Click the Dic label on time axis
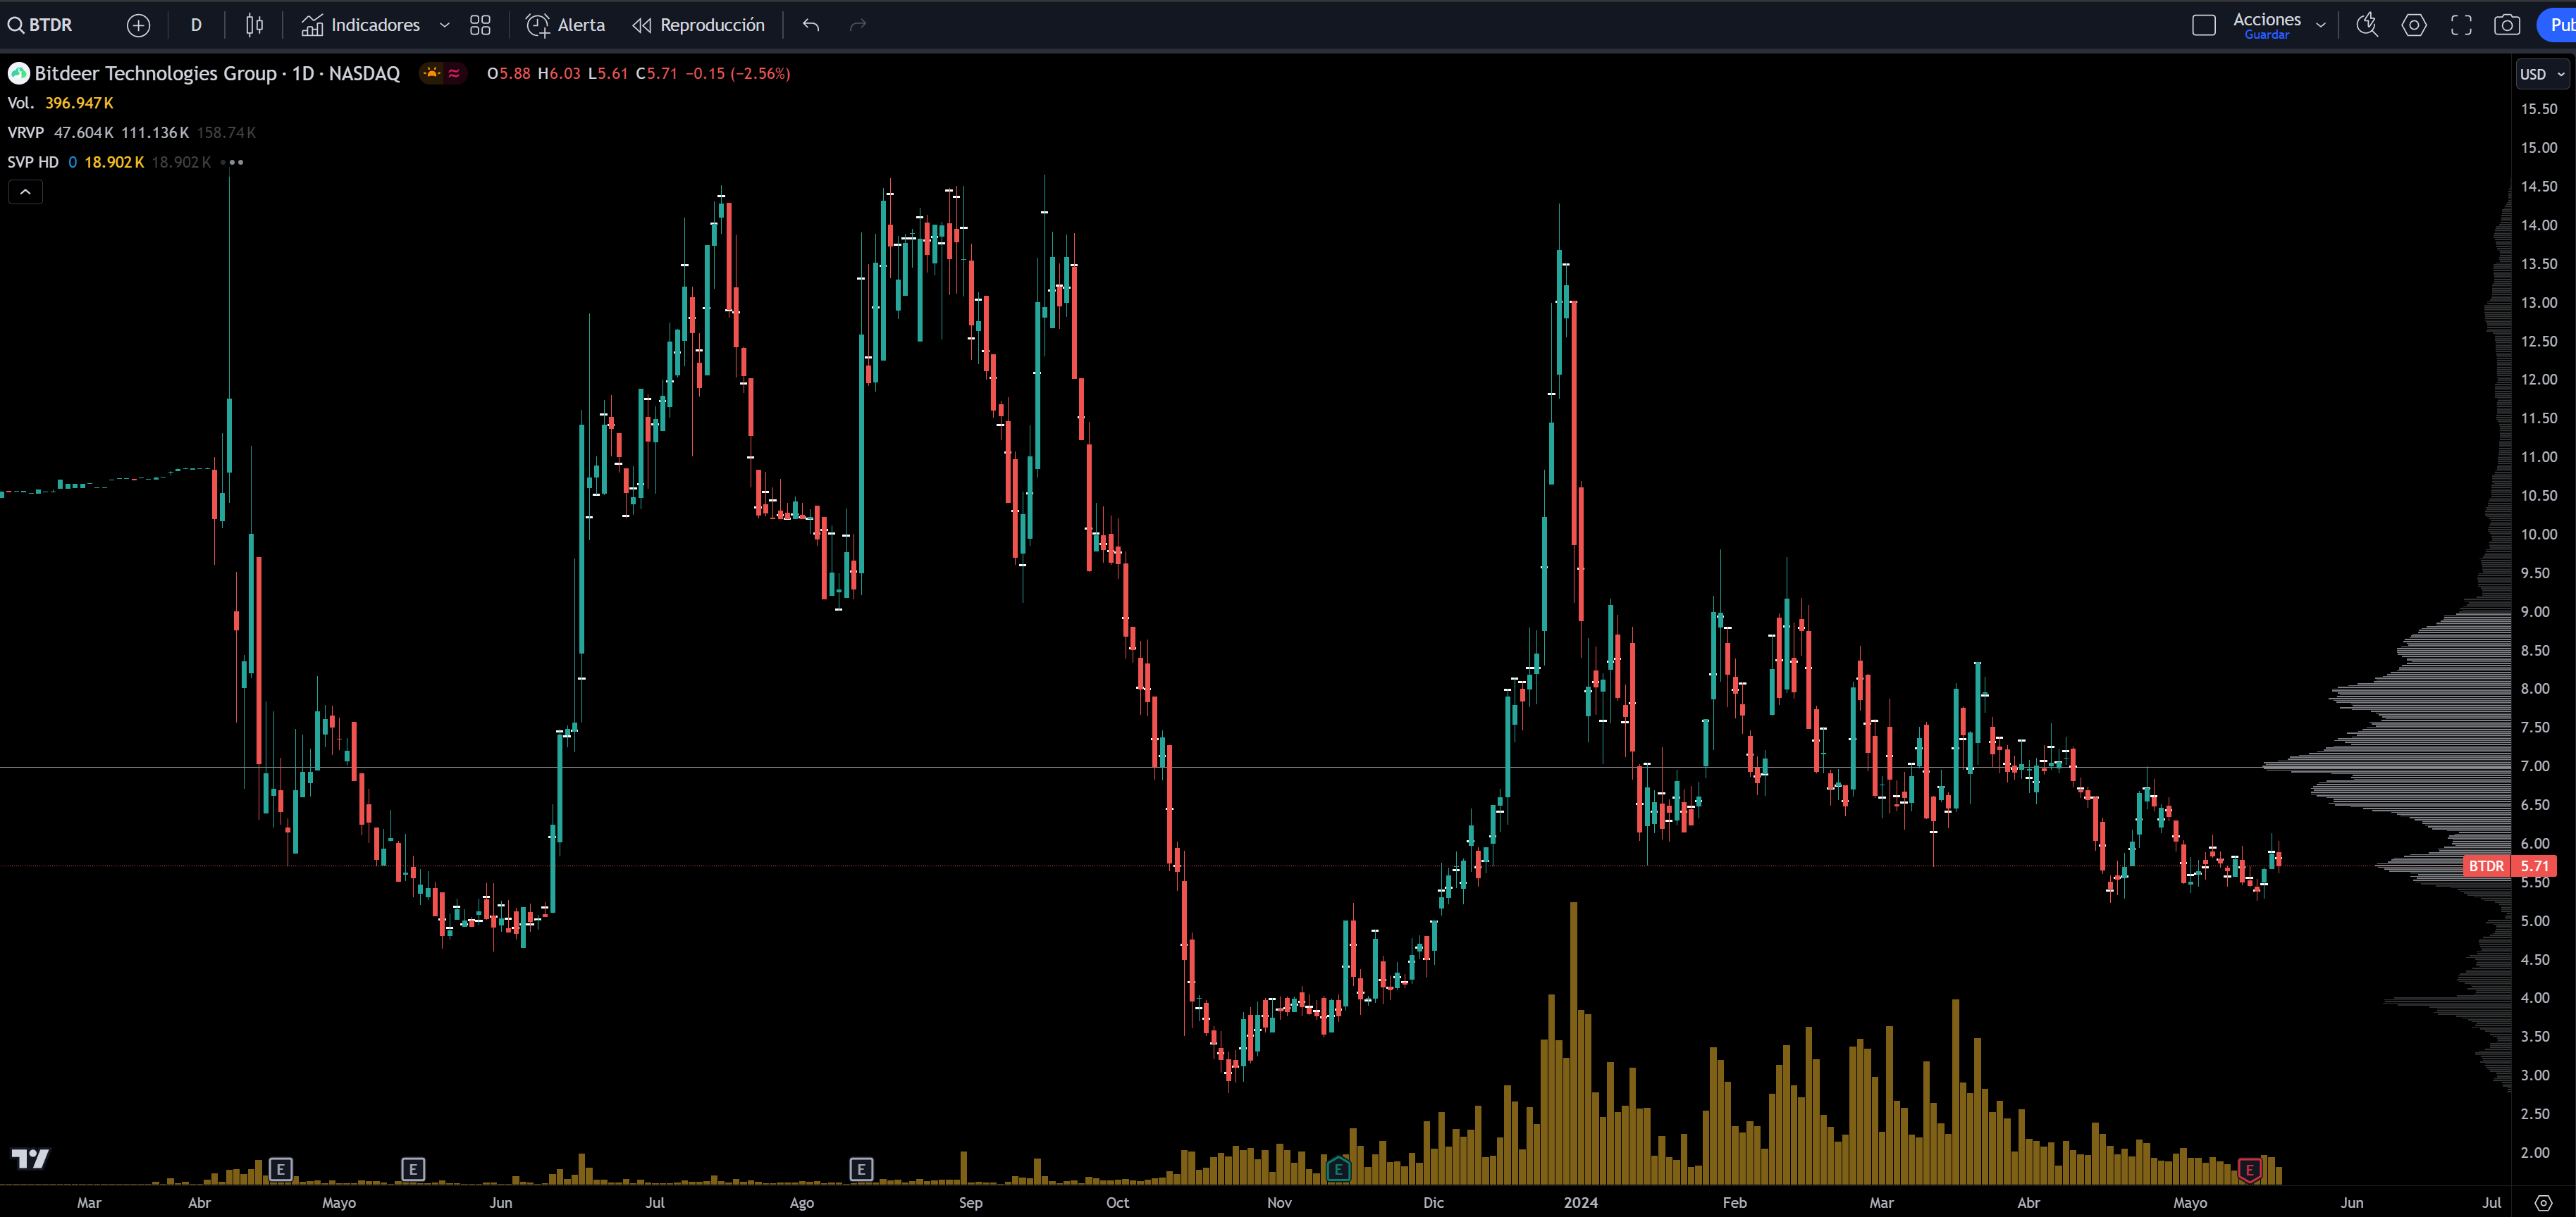2576x1217 pixels. coord(1433,1202)
